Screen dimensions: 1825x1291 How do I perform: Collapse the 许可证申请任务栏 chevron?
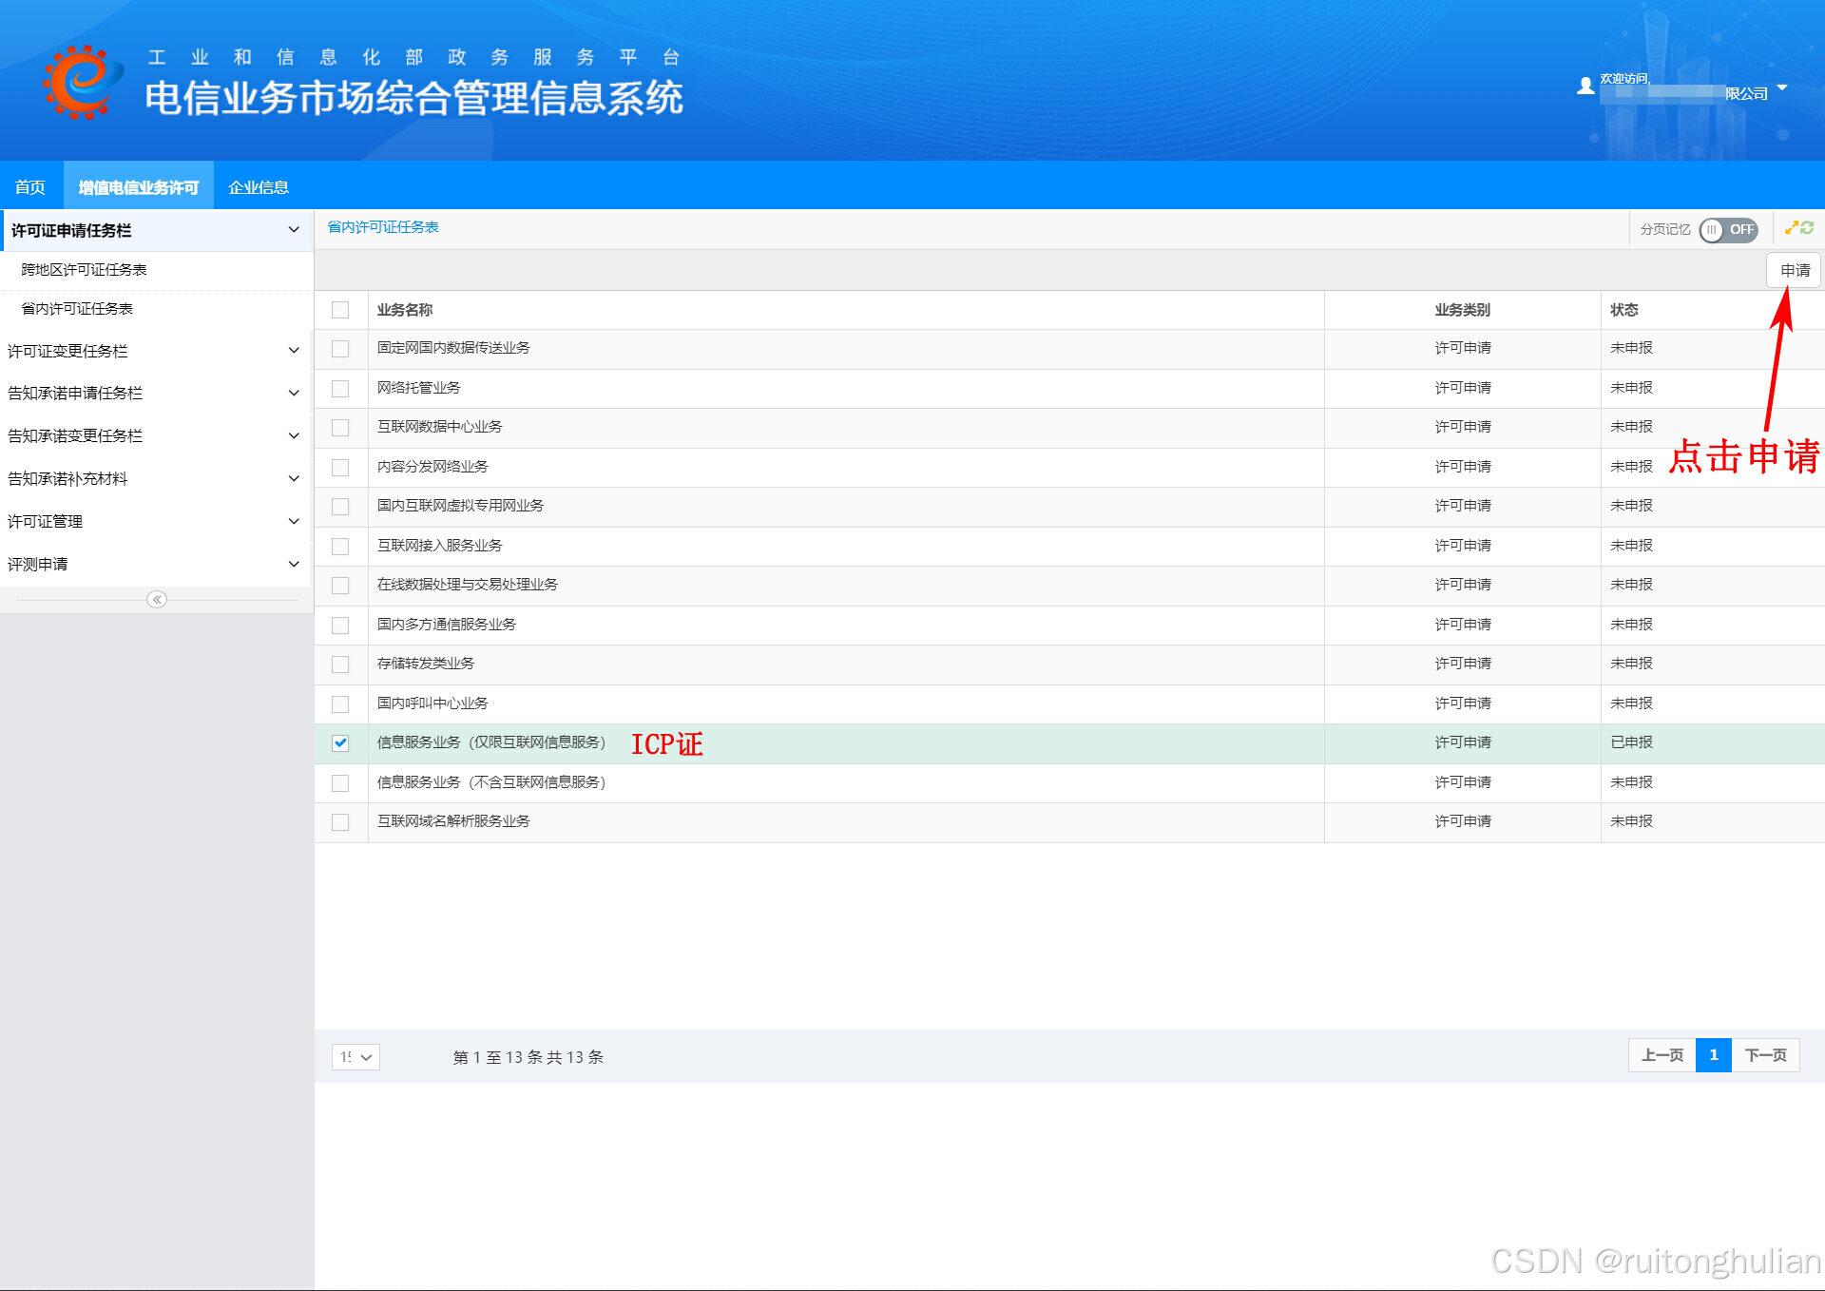pyautogui.click(x=294, y=230)
